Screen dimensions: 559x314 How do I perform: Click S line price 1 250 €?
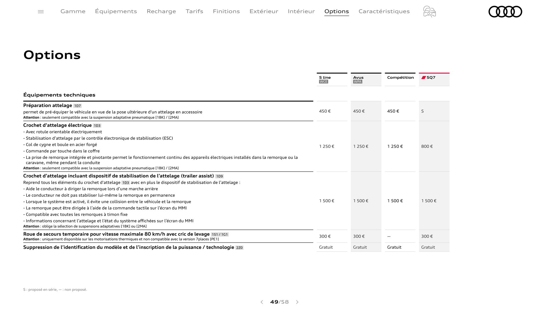[x=327, y=147]
